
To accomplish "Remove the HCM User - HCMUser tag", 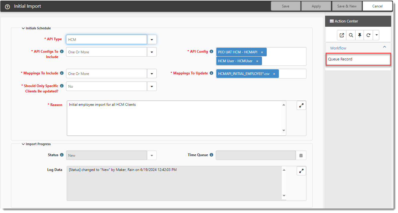I will coord(257,61).
